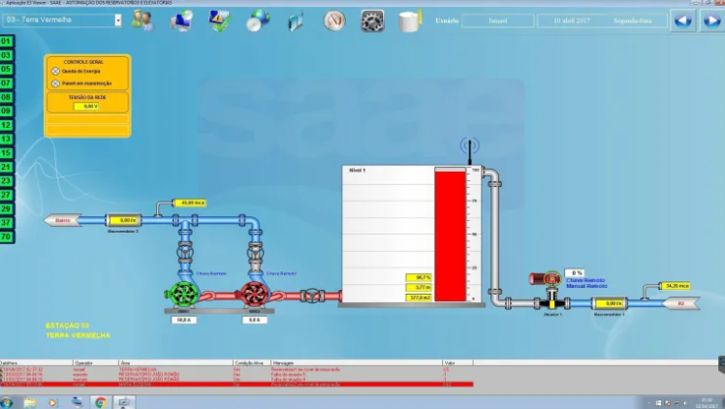Select the red stopped pump

255,293
